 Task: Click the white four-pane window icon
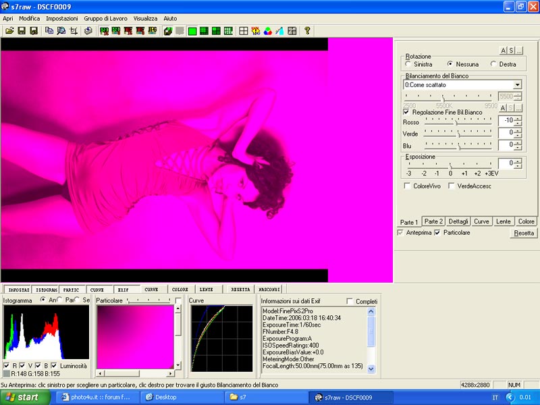(x=244, y=31)
